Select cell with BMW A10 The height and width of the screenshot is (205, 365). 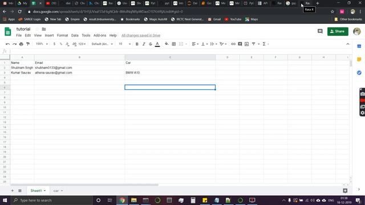click(170, 72)
